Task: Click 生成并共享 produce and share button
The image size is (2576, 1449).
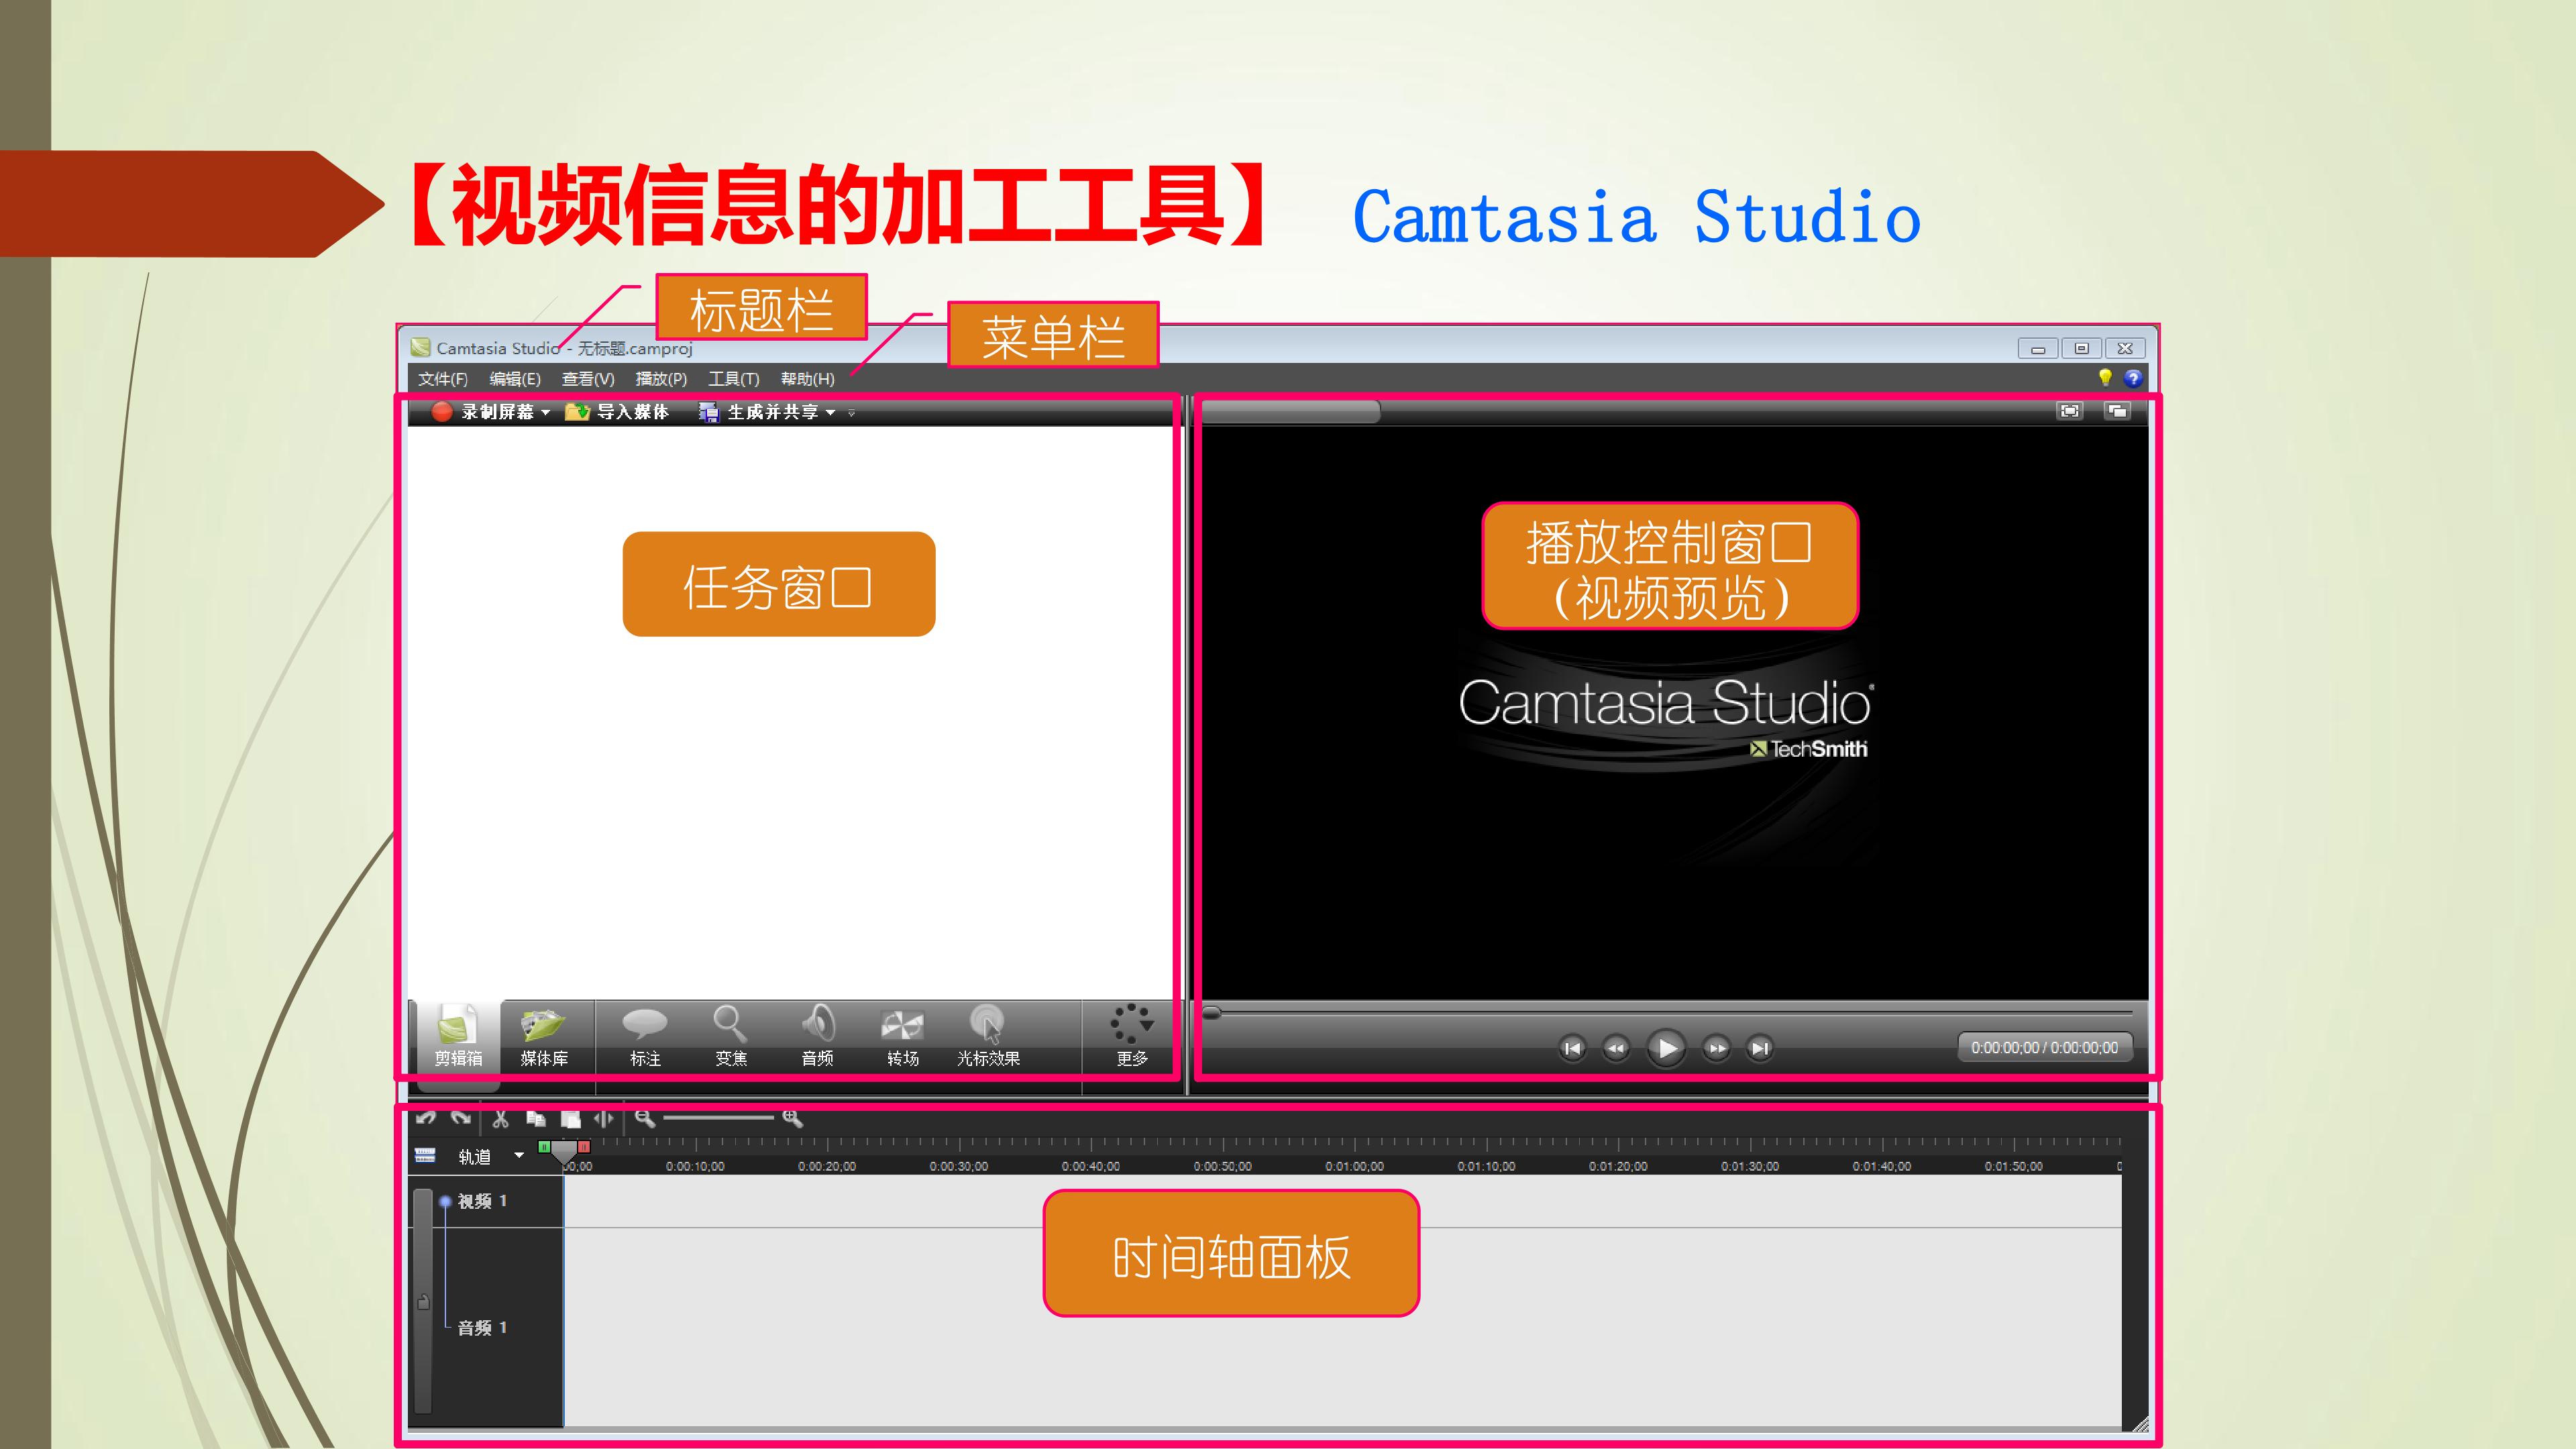Action: coord(760,412)
